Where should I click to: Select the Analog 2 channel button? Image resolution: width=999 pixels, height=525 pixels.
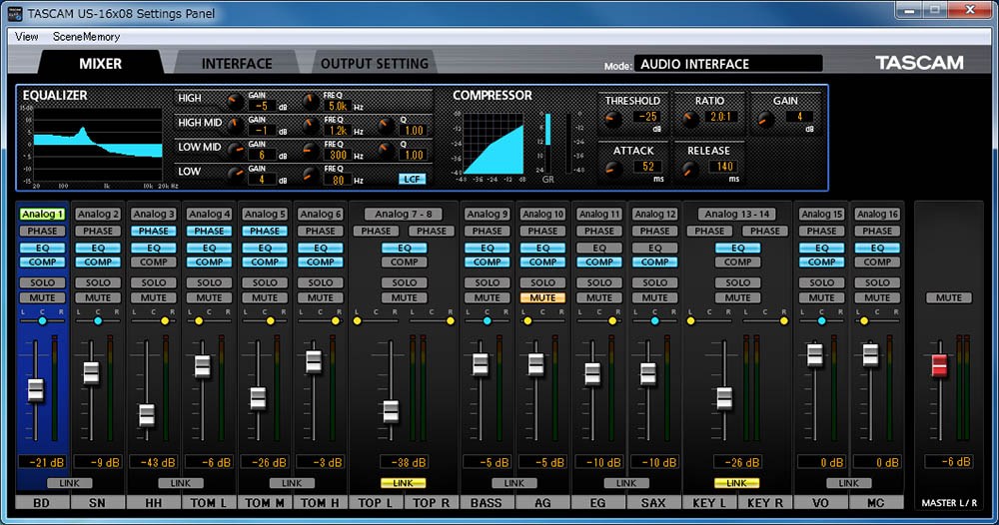tap(98, 214)
